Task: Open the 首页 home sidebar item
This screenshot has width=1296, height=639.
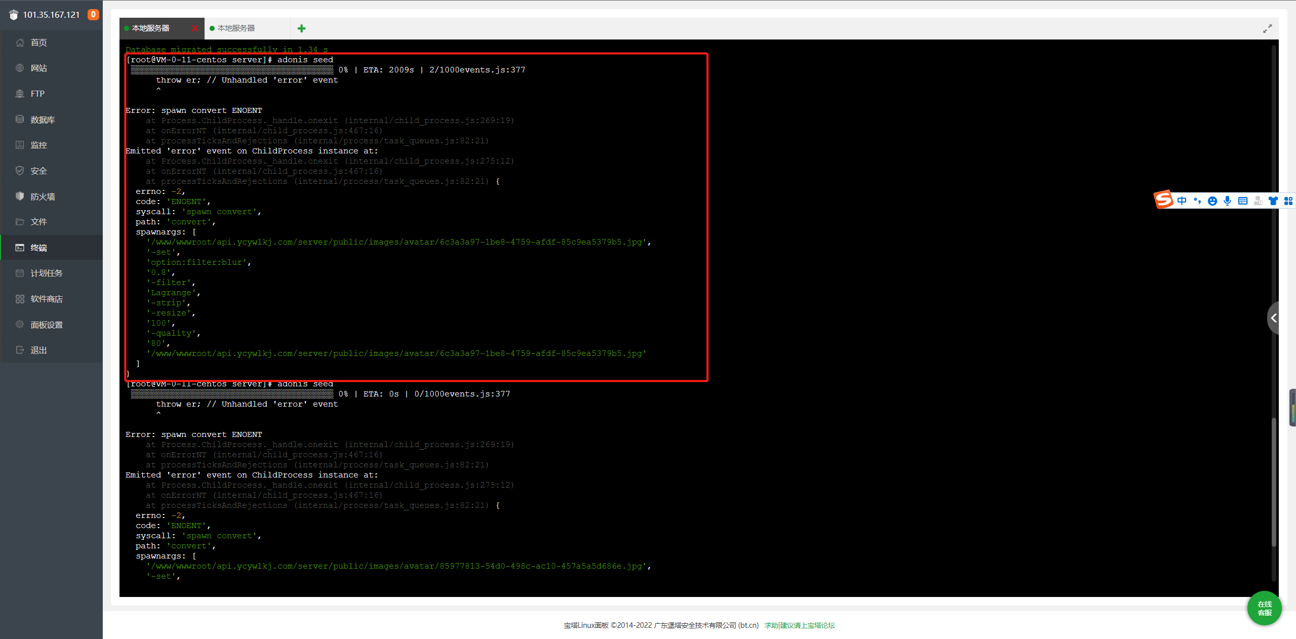Action: (38, 43)
